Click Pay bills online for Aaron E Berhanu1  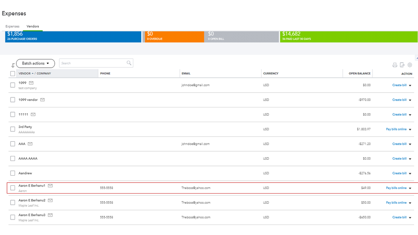396,188
